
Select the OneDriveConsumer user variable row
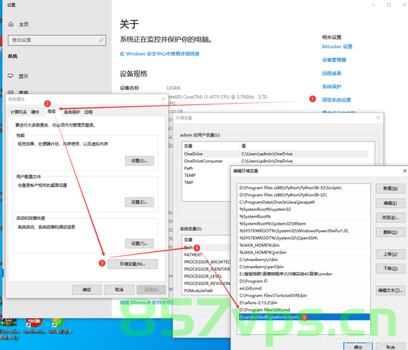point(276,161)
